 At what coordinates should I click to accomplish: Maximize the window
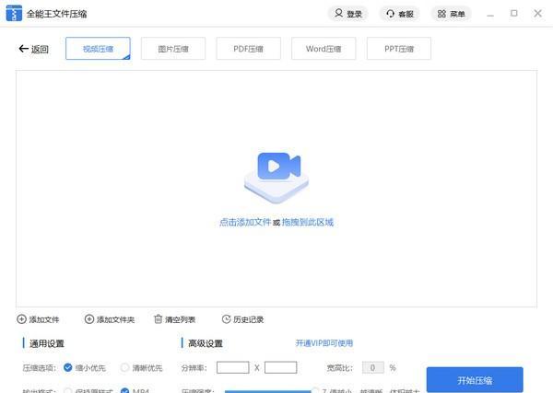click(x=514, y=14)
